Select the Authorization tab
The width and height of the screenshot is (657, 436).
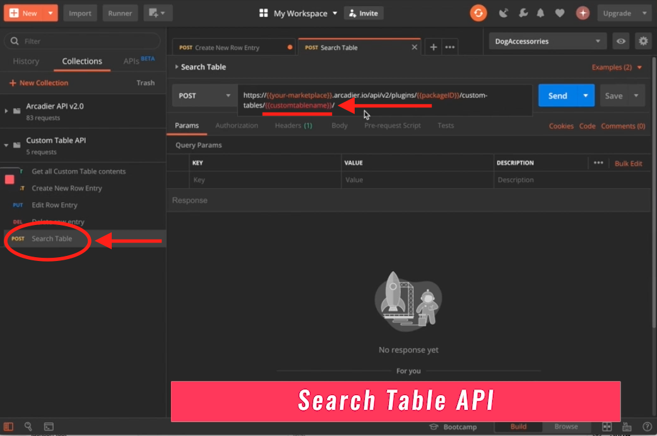(x=237, y=126)
